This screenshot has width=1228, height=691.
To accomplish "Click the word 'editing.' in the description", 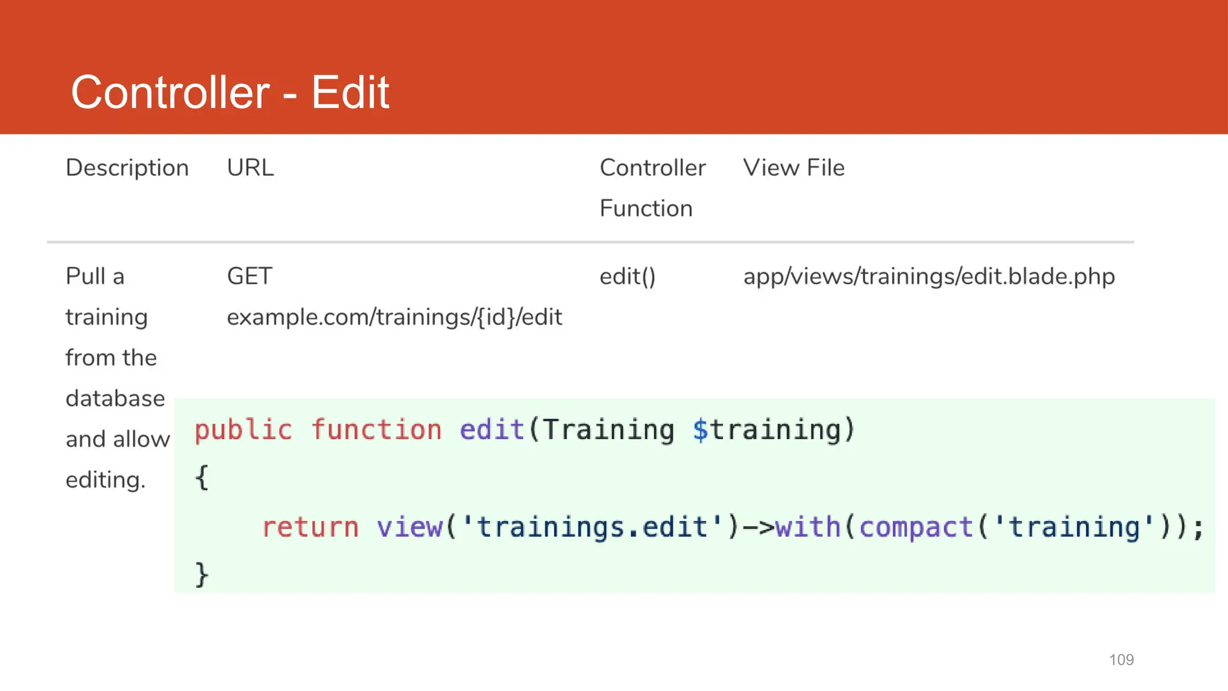I will [106, 480].
